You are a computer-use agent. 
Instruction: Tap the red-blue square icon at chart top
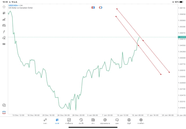[x=93, y=7]
